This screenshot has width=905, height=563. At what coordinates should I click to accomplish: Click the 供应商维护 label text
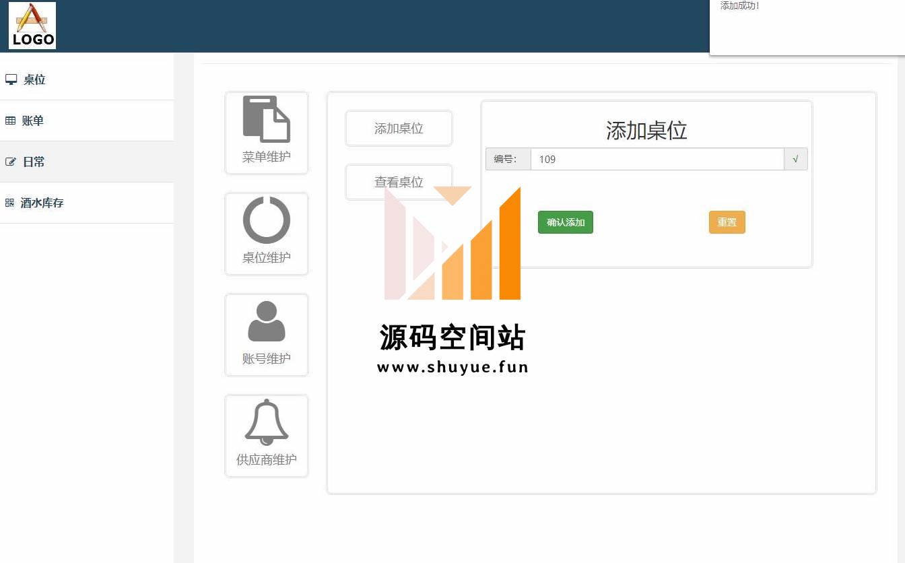tap(267, 460)
